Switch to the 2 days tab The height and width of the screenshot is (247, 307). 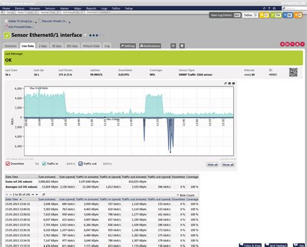pos(43,46)
